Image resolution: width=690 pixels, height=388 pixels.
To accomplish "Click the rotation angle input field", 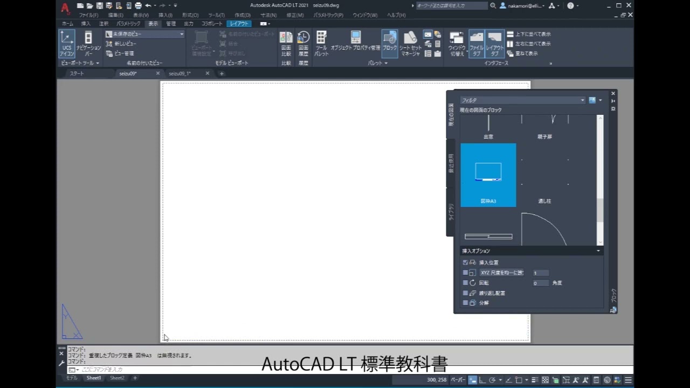I will pyautogui.click(x=541, y=283).
